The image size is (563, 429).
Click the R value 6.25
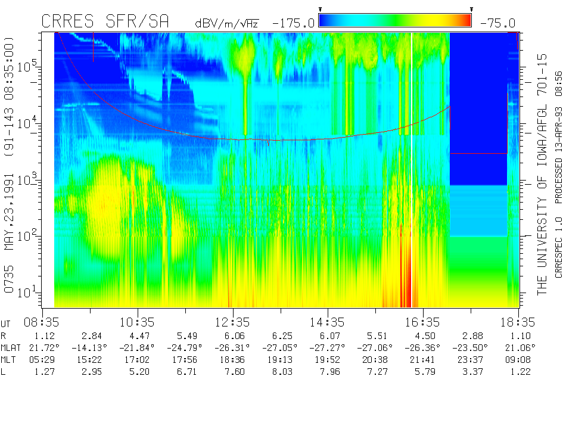pyautogui.click(x=280, y=335)
